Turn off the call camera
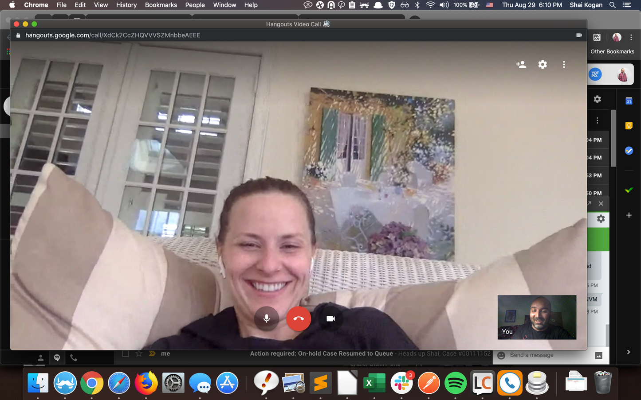The width and height of the screenshot is (641, 400). [x=330, y=318]
